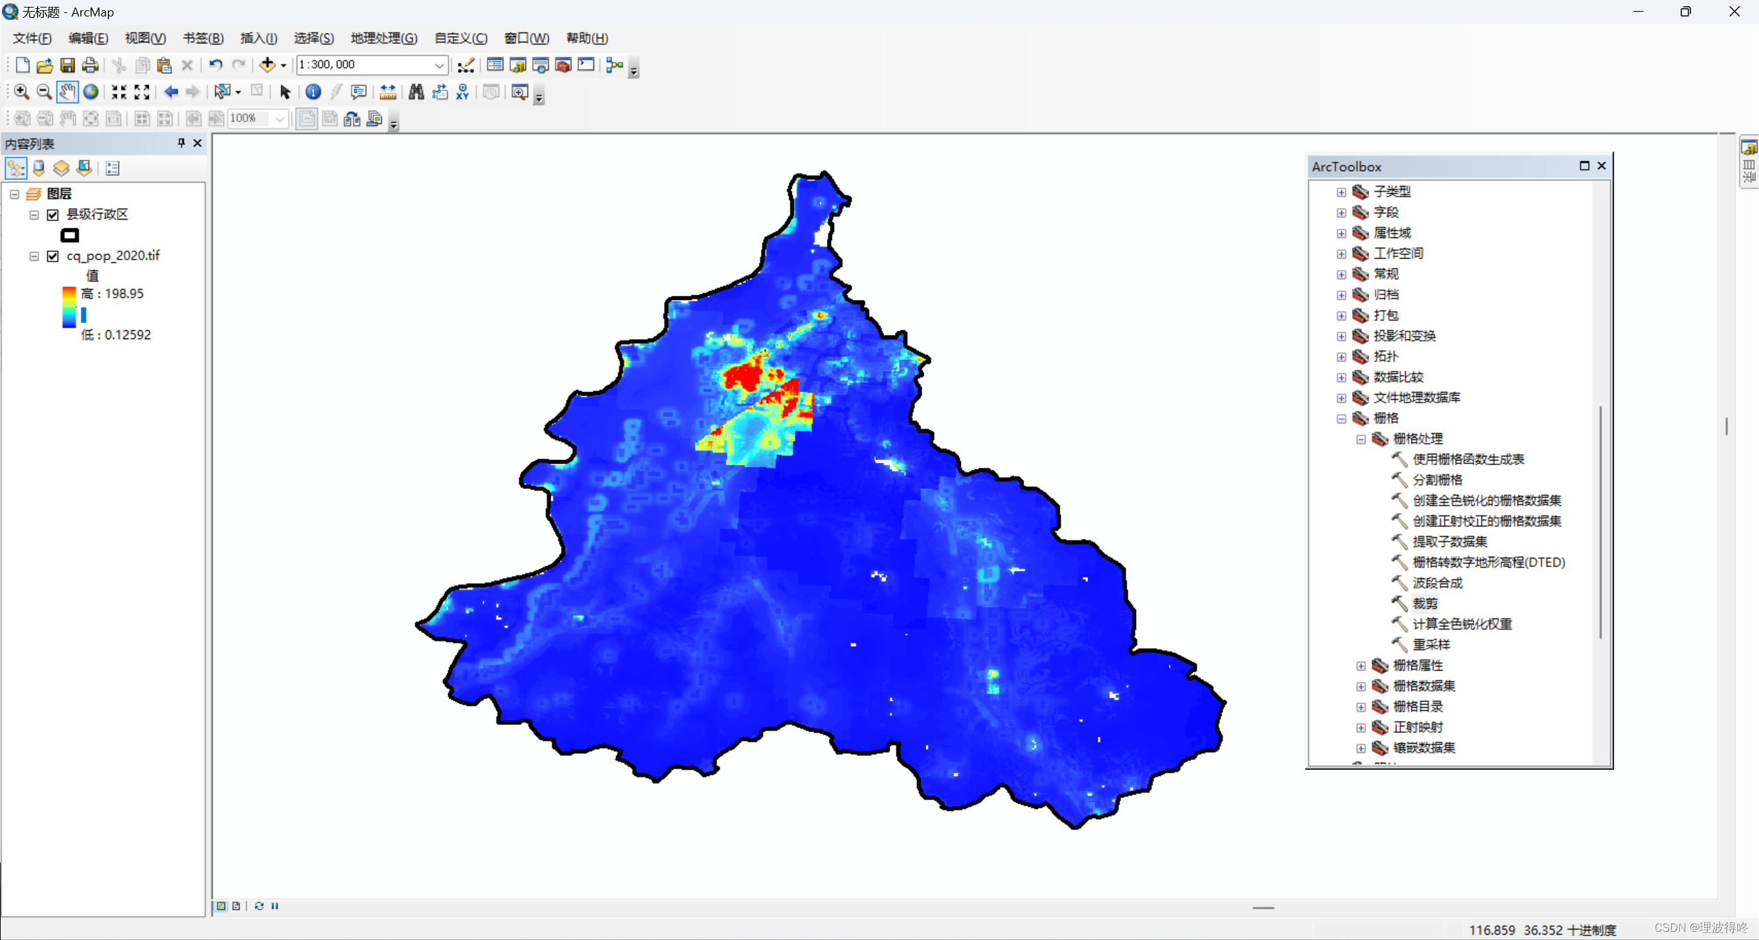This screenshot has height=940, width=1759.
Task: Pause drawing in the map view
Action: tap(275, 906)
